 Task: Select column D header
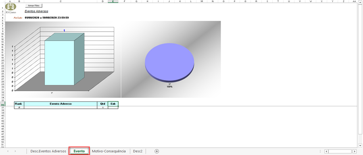tap(102, 1)
